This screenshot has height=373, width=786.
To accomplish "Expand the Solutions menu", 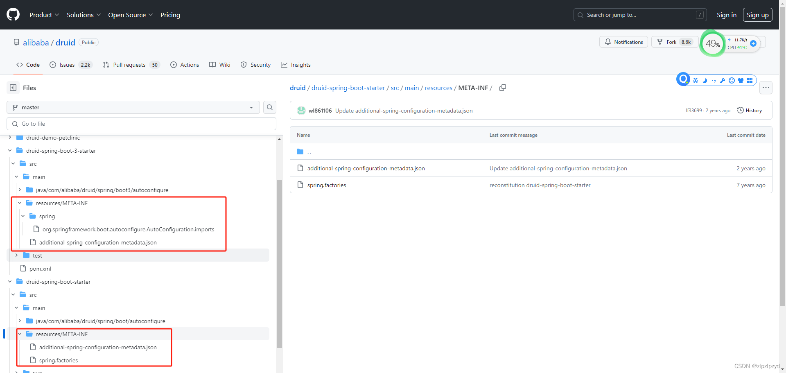I will coord(84,15).
